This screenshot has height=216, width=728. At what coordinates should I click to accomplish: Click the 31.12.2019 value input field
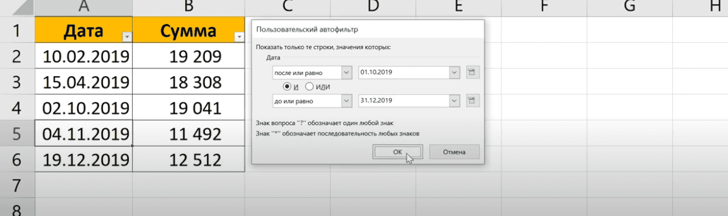point(404,101)
